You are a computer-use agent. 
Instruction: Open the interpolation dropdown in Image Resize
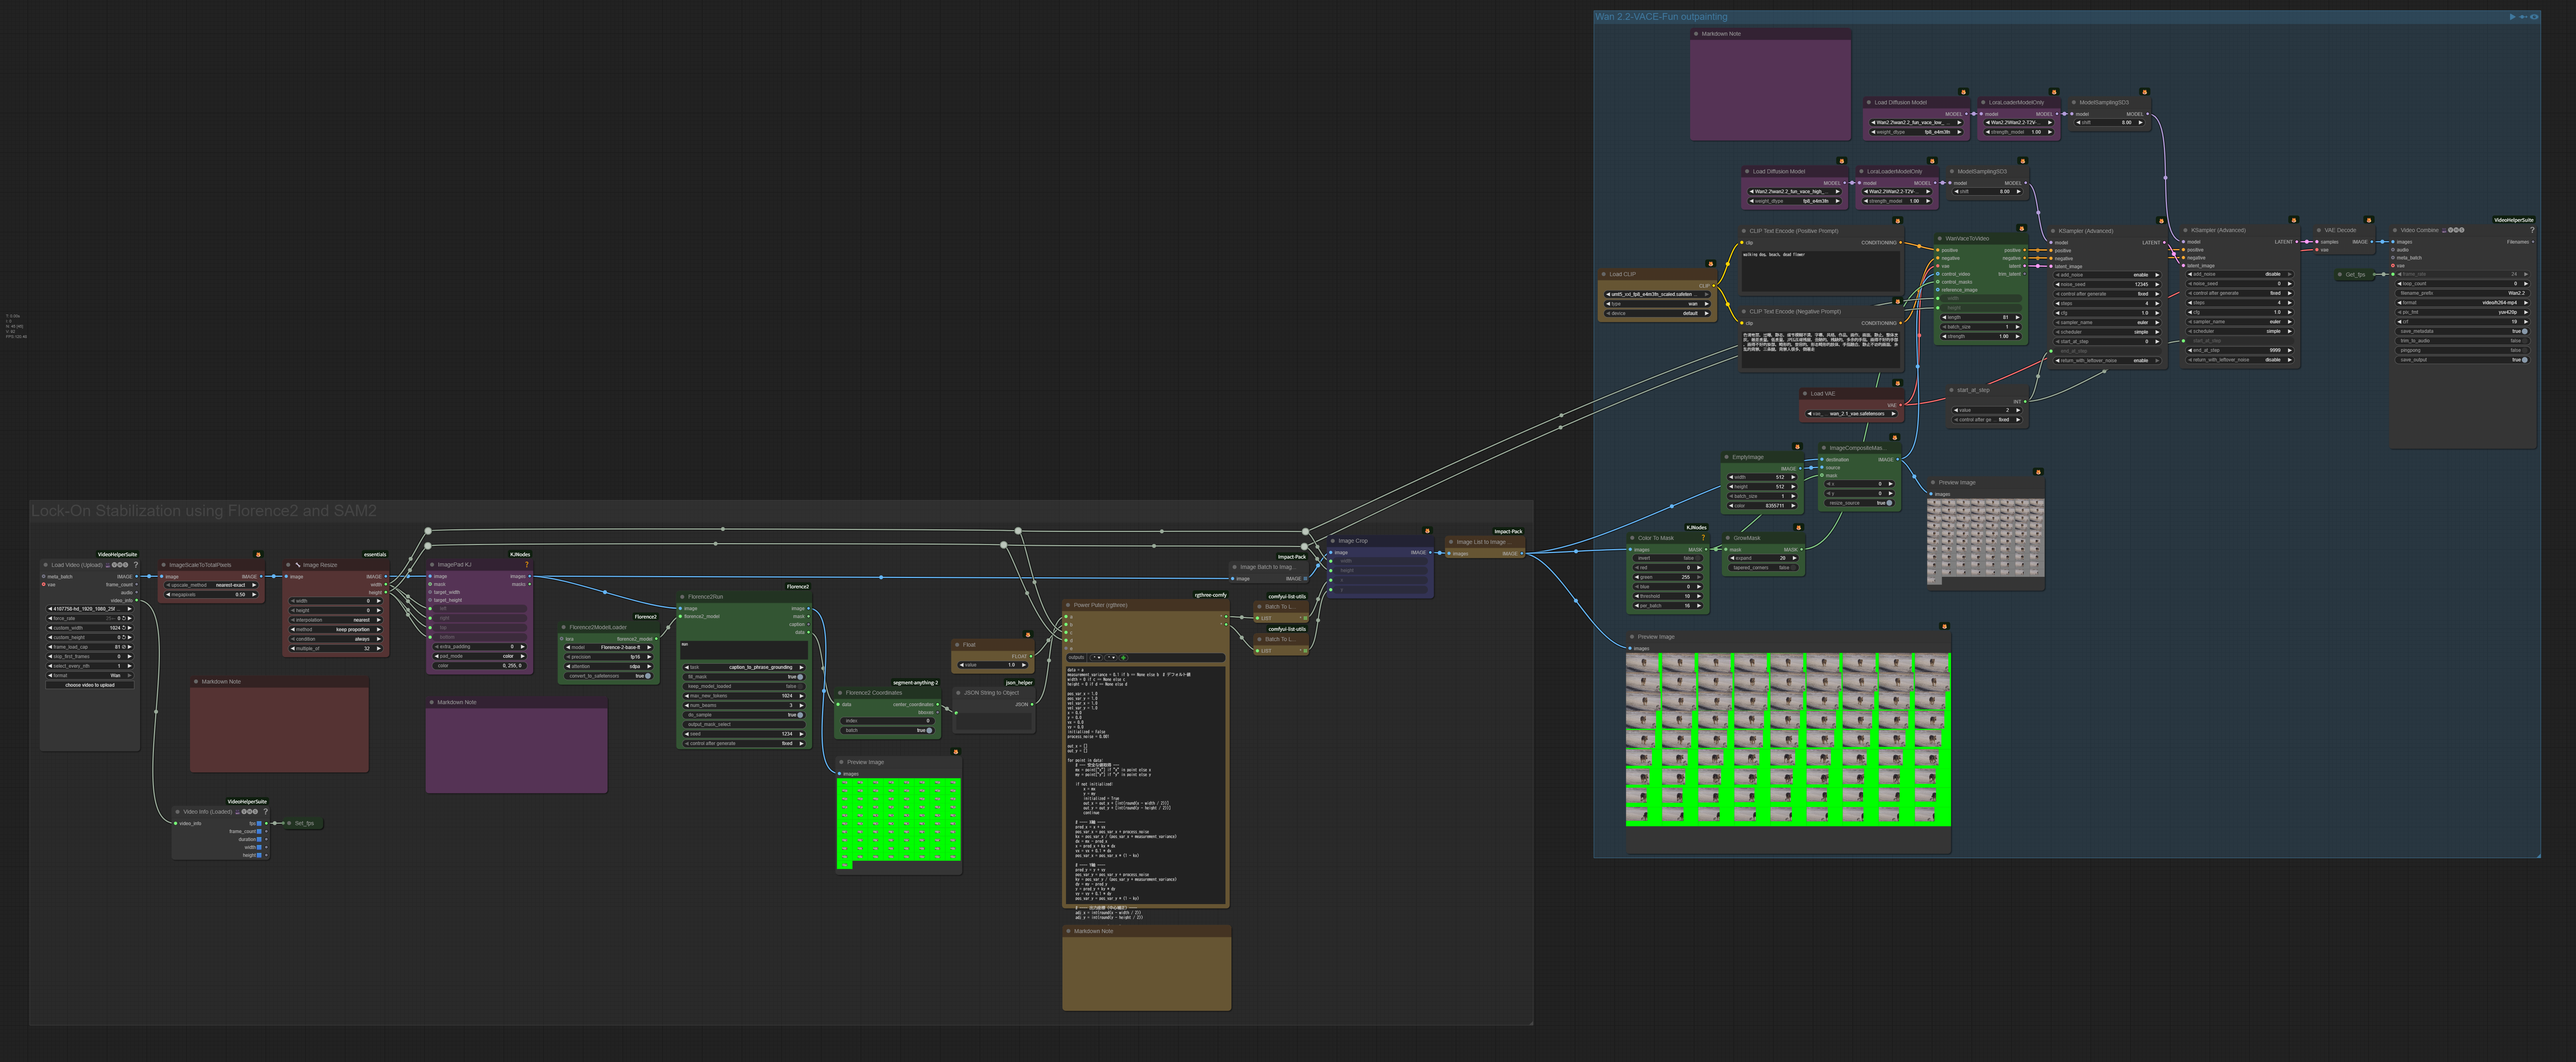(x=336, y=620)
